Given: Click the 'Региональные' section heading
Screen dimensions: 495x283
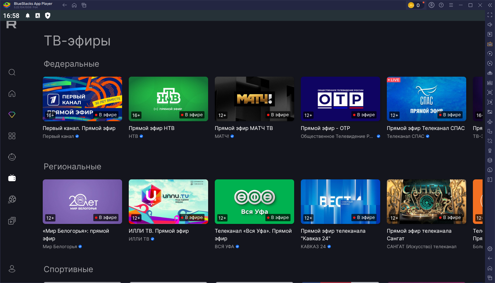Looking at the screenshot, I should [x=72, y=167].
